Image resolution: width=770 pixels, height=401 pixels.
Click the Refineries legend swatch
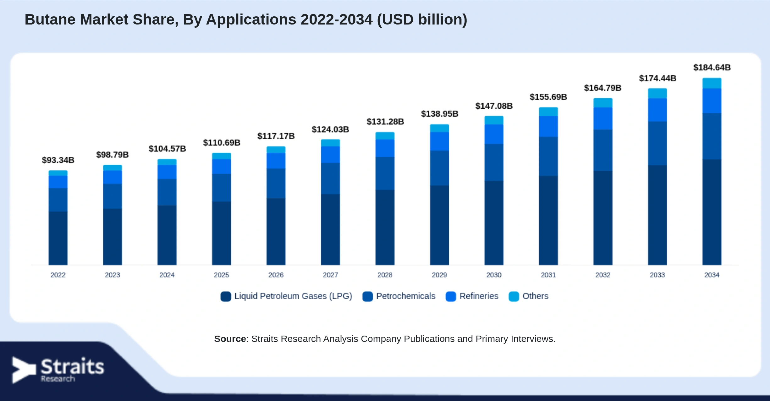click(451, 296)
